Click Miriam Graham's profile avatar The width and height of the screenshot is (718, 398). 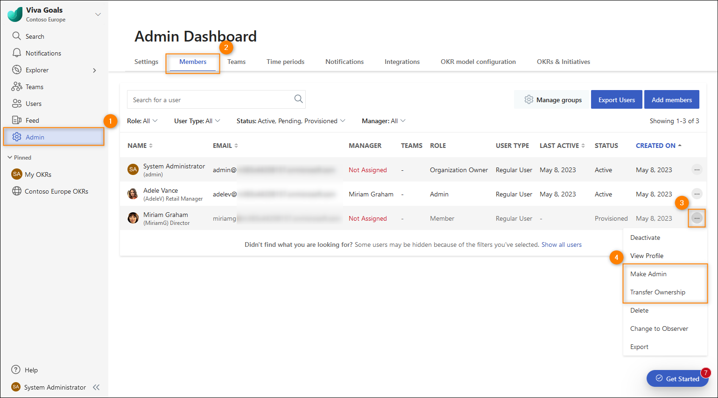coord(133,218)
